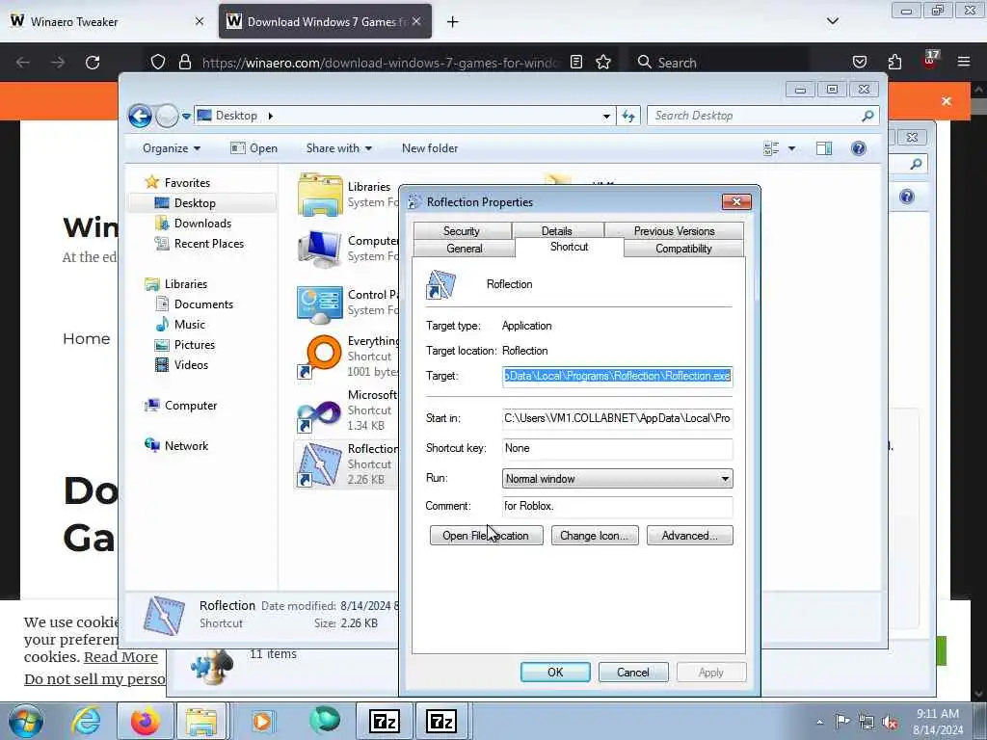Viewport: 987px width, 740px height.
Task: Switch to the Details tab
Action: 556,231
